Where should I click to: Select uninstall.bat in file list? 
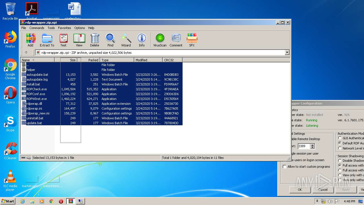pyautogui.click(x=101, y=118)
